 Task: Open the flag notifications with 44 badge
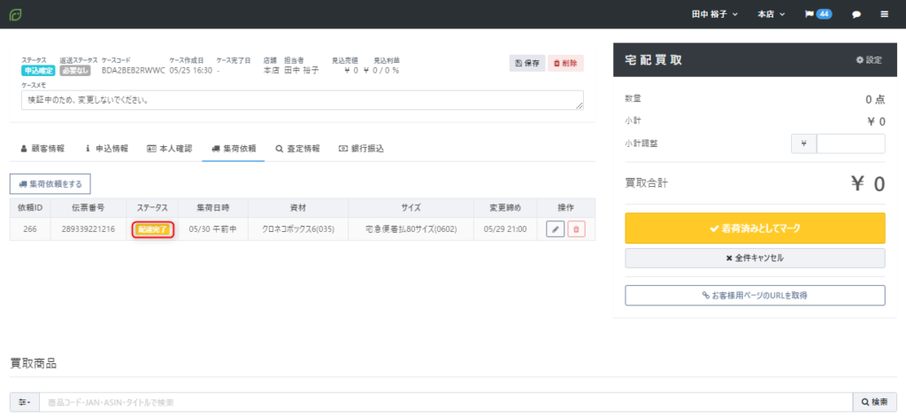[818, 14]
